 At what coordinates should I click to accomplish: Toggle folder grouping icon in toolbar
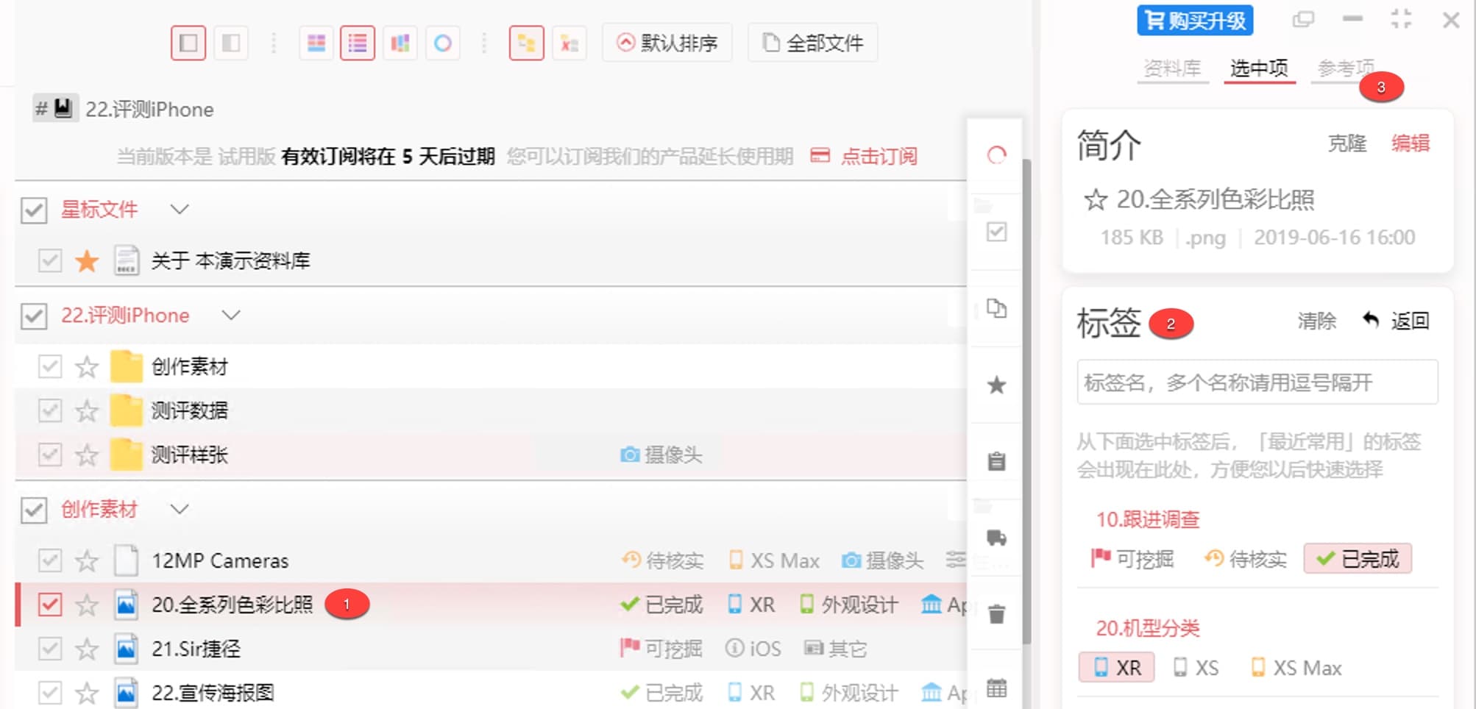pyautogui.click(x=527, y=43)
